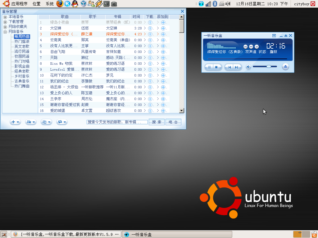The width and height of the screenshot is (318, 238).
Task: Sort by 专辑 column header
Action: click(117, 17)
